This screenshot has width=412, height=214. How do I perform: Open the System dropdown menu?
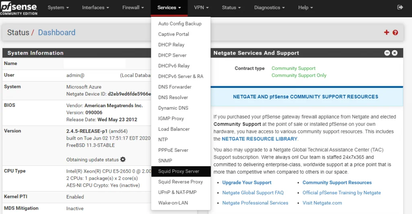click(58, 8)
